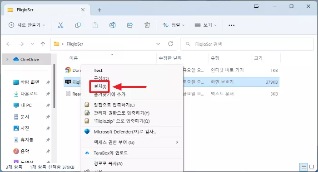
Task: Click the pin icon next to 다운로드
Action: pyautogui.click(x=48, y=94)
